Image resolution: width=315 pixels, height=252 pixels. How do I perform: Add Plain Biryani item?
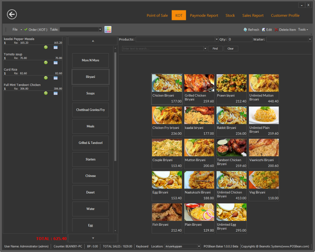coord(199,218)
